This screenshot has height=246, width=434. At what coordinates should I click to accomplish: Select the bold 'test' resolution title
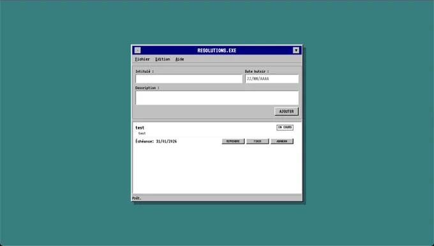(x=140, y=127)
